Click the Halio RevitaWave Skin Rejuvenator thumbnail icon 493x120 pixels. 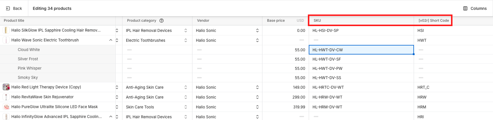(x=6, y=97)
